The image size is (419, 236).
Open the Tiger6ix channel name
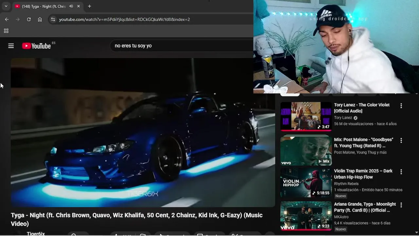(36, 234)
